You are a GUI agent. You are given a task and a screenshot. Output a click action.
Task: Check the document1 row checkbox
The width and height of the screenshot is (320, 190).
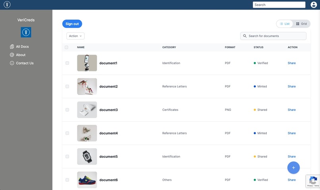tap(67, 63)
